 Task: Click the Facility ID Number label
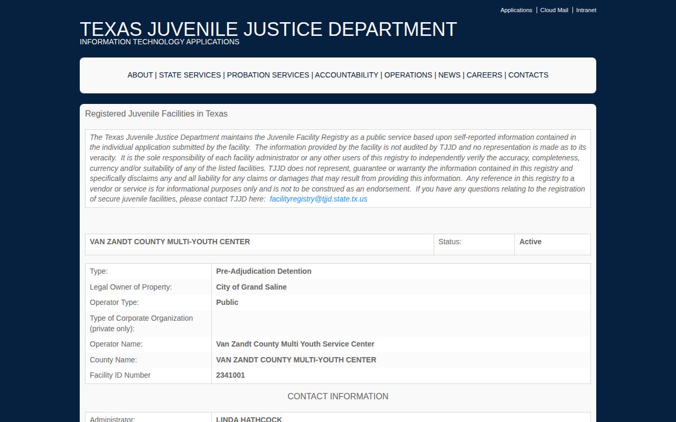[120, 375]
